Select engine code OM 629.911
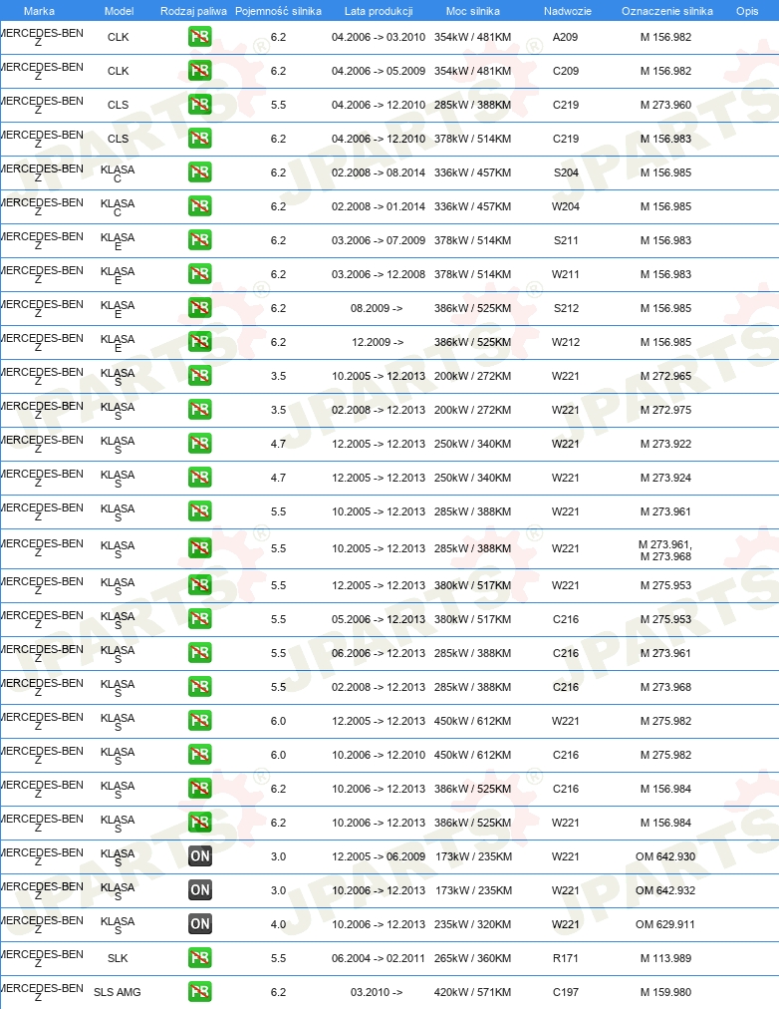Screen dimensions: 779x1009 pyautogui.click(x=665, y=924)
